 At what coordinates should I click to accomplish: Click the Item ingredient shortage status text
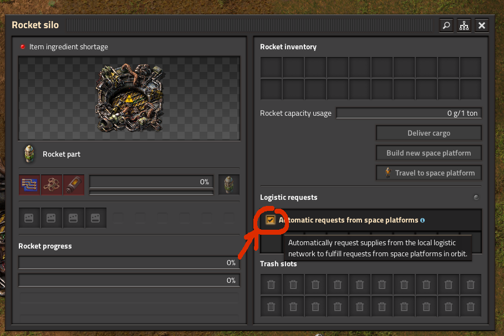coord(68,47)
